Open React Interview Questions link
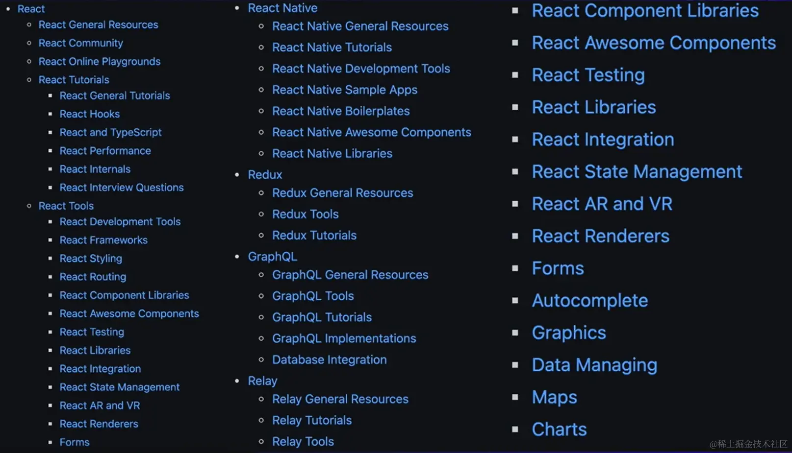Image resolution: width=792 pixels, height=453 pixels. click(121, 188)
